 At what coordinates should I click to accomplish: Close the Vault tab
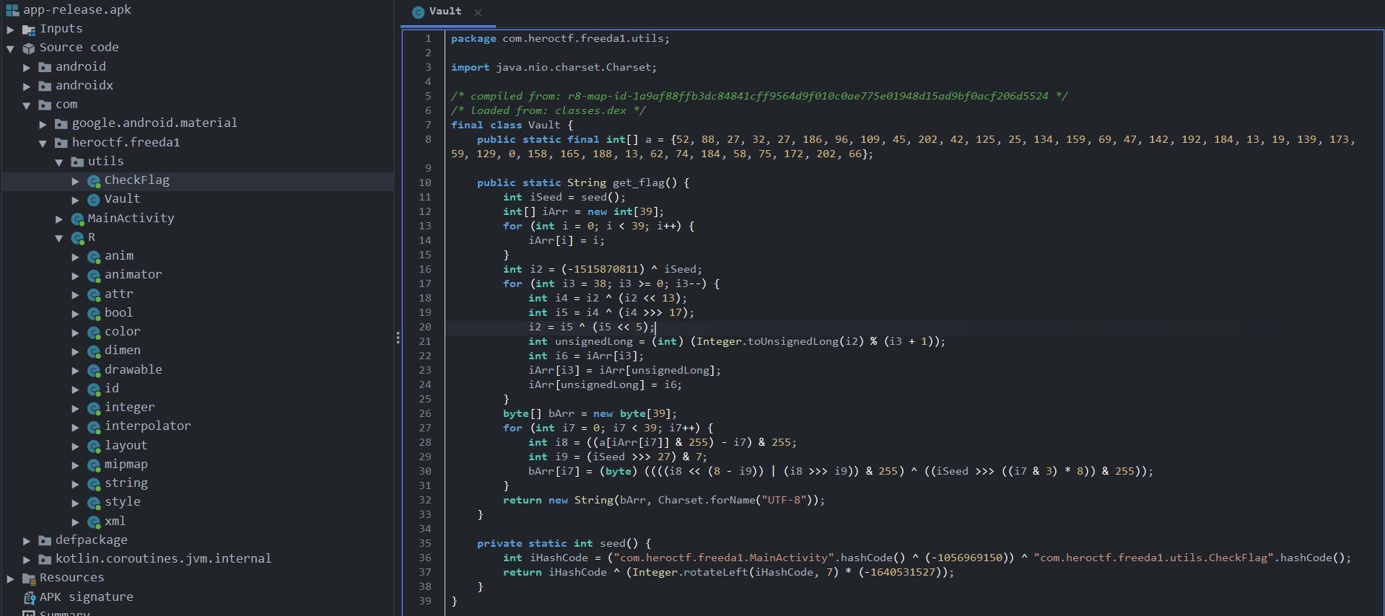(x=478, y=12)
